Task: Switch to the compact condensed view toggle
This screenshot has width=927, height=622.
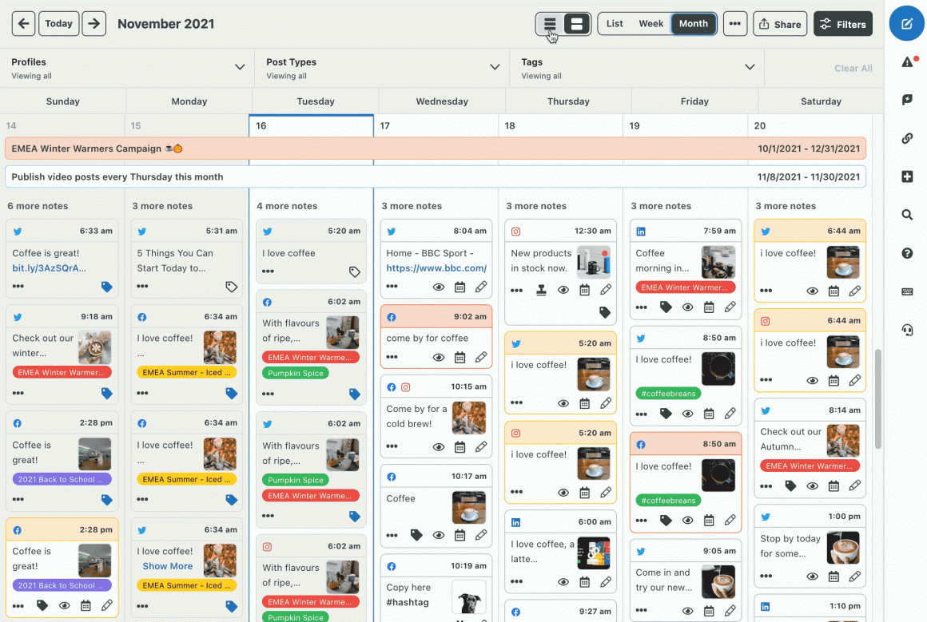Action: tap(550, 24)
